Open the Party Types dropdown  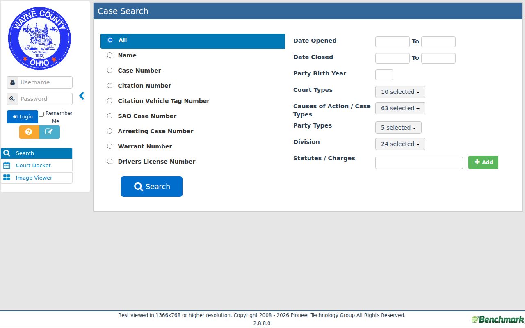(398, 128)
